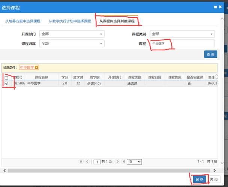Click the 保存 button
This screenshot has height=187, width=228.
(199, 179)
